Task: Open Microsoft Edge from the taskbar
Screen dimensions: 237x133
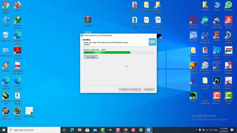Action: point(72,130)
